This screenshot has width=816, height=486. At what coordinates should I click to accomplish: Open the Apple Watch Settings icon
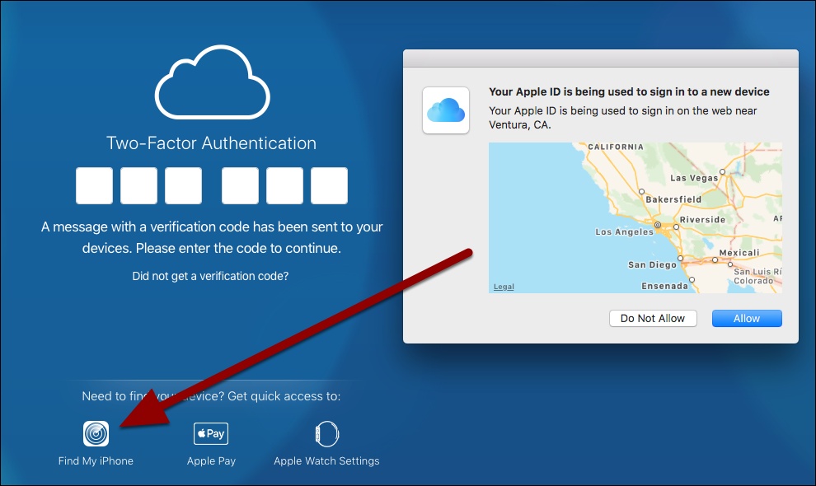click(327, 434)
